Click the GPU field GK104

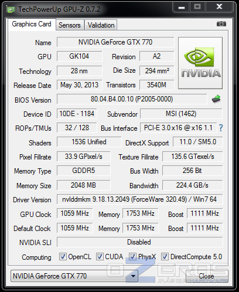(79, 56)
